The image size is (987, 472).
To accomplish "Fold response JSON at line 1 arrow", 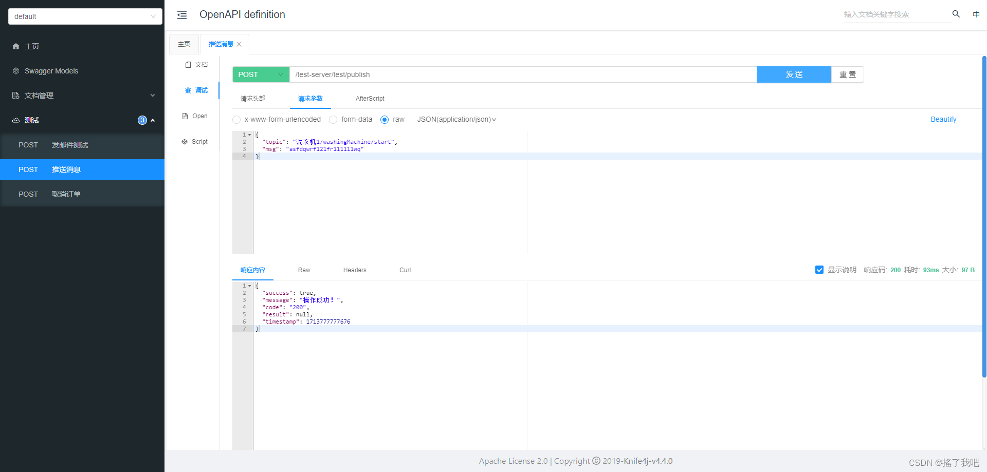I will click(250, 286).
